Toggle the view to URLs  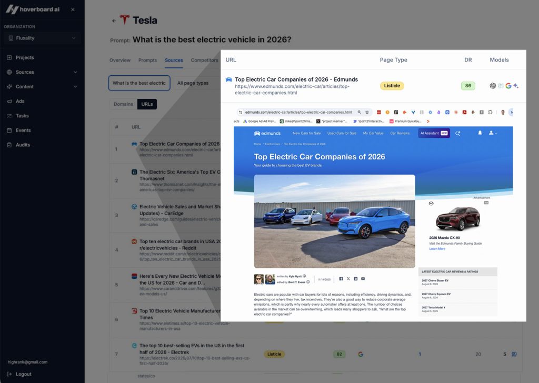(x=147, y=104)
